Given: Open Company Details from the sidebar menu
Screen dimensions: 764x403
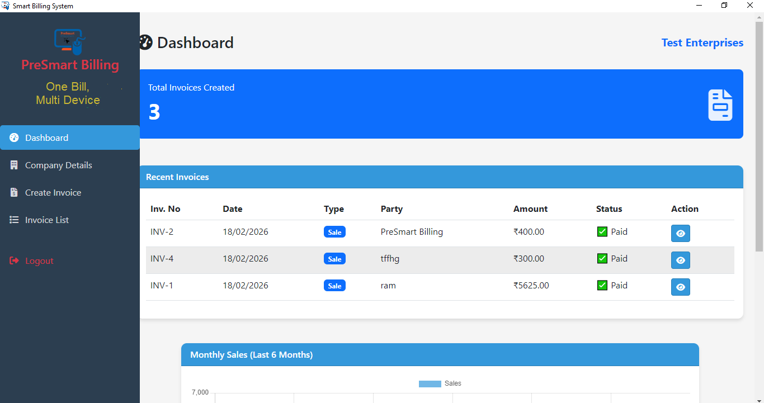Looking at the screenshot, I should [x=58, y=165].
